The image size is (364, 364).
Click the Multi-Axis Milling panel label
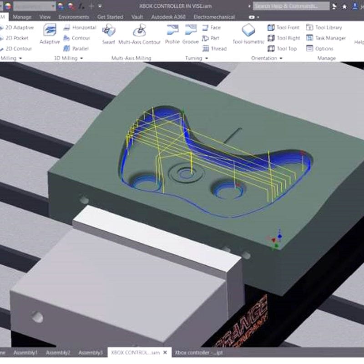click(x=131, y=58)
